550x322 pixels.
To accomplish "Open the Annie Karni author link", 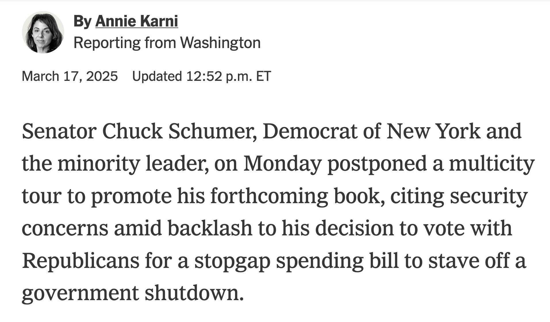I will 137,21.
